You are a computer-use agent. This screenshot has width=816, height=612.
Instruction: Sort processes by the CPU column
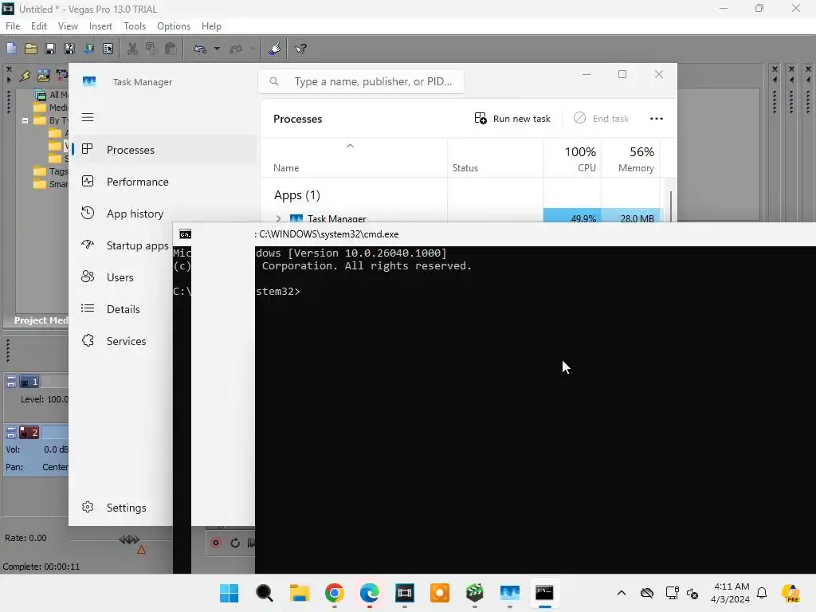[x=572, y=159]
